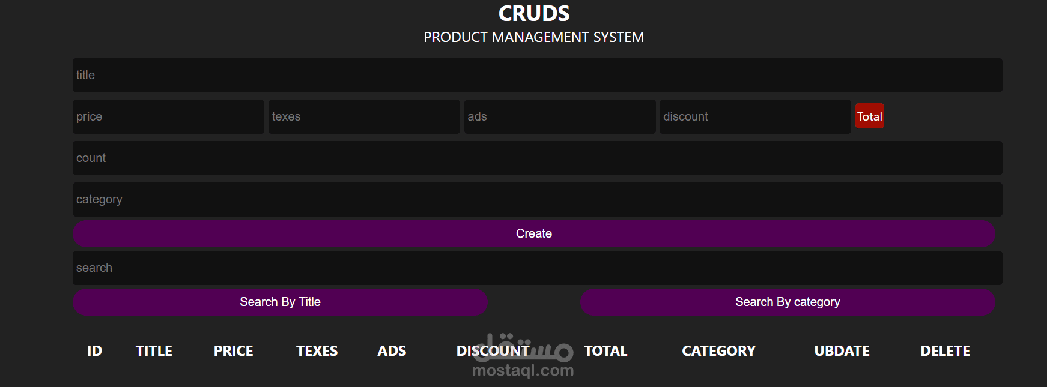Click the title input field
This screenshot has height=387, width=1047.
(x=537, y=75)
